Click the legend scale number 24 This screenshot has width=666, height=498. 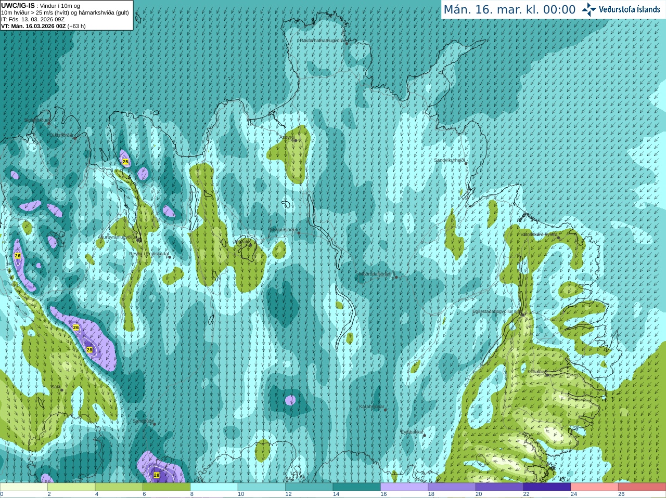pyautogui.click(x=574, y=494)
